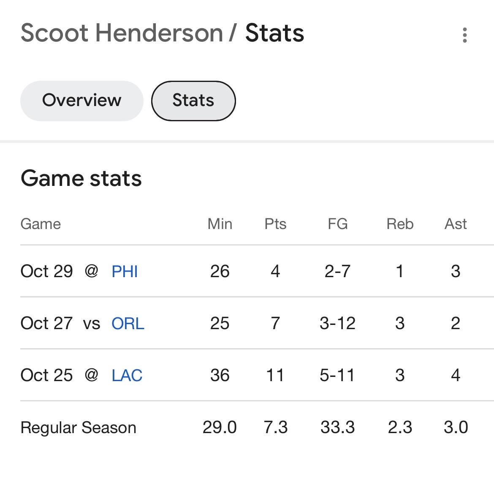
Task: Open the LAC team link
Action: (x=127, y=375)
